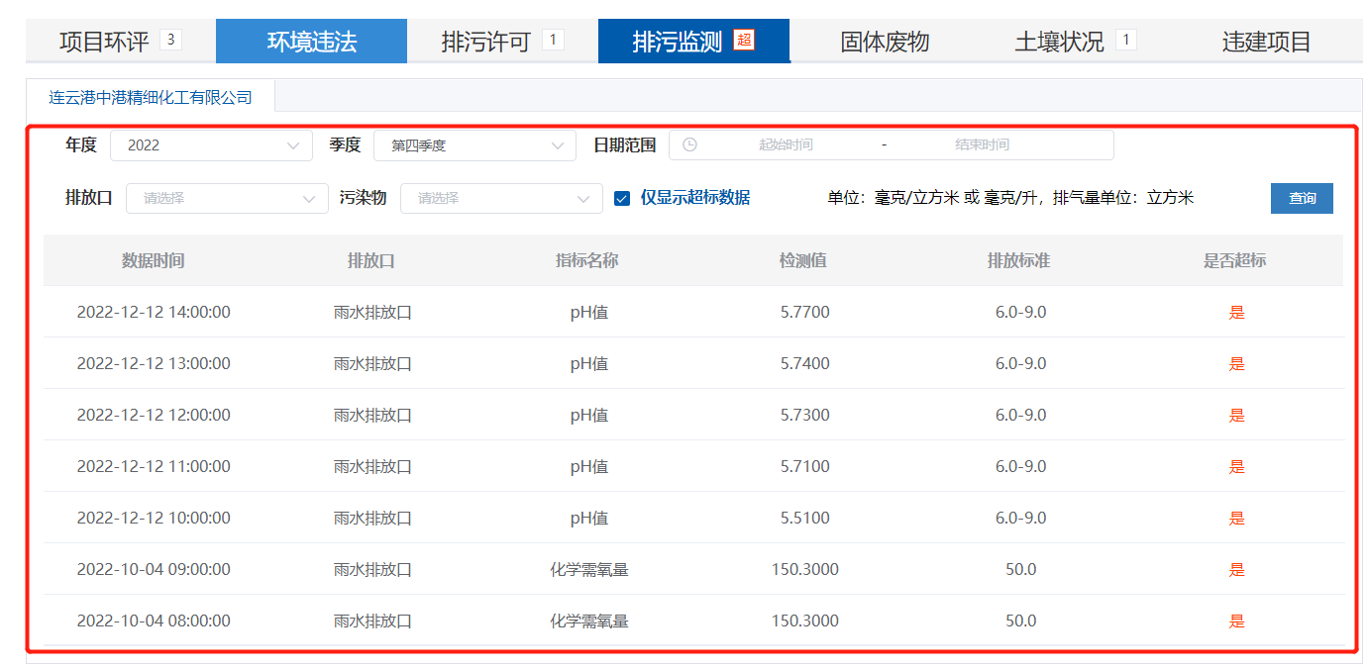The image size is (1368, 669).
Task: Select the timestamp 2022-12-12 14:00:00
Action: 154,313
